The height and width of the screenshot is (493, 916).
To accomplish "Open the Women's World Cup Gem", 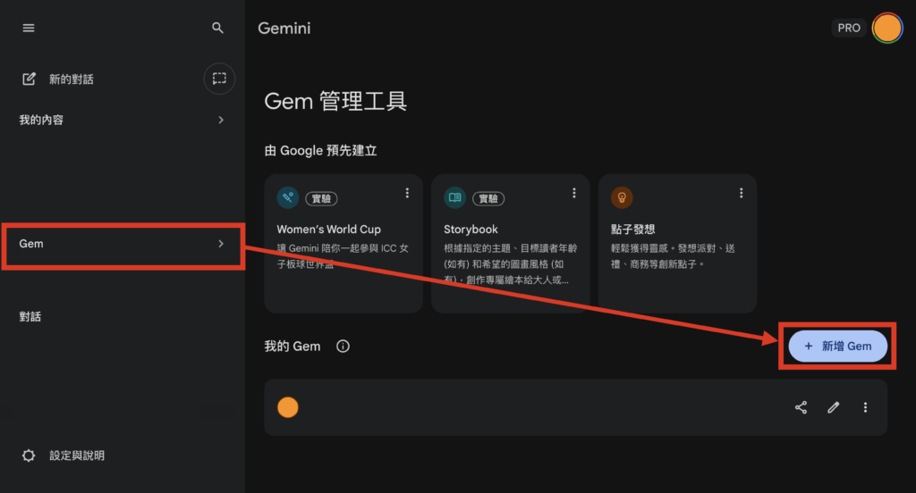I will [x=343, y=243].
